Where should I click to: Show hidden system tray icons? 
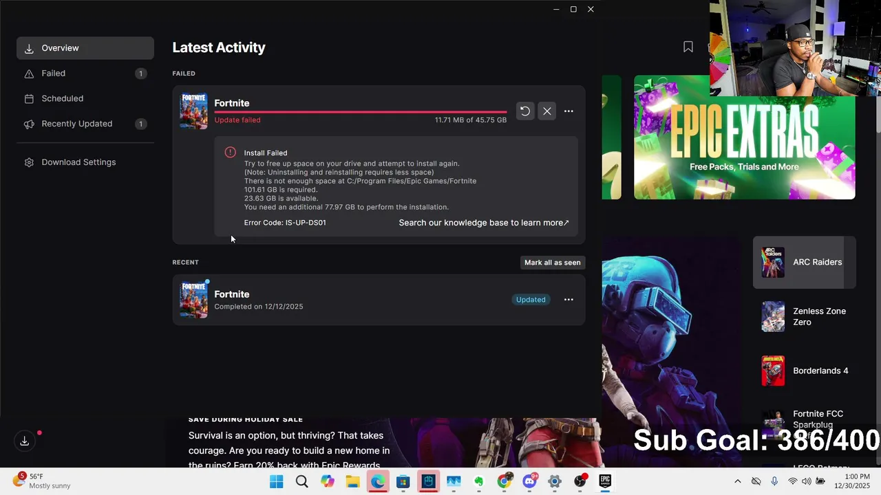[x=737, y=481]
